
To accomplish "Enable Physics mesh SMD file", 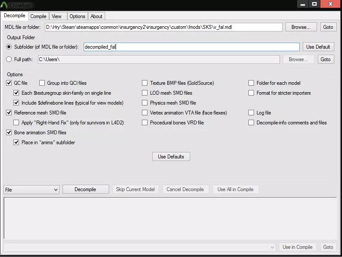I will 145,103.
